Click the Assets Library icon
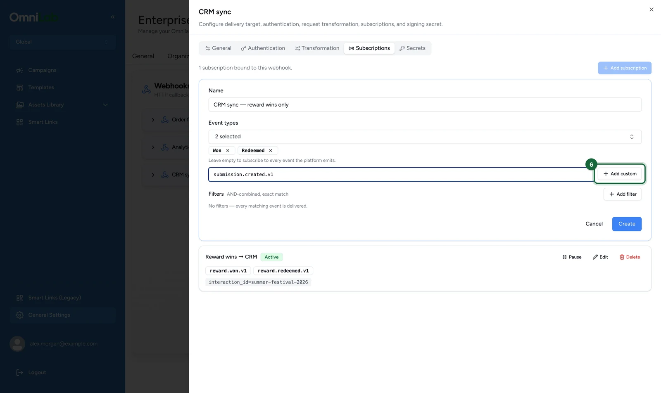The height and width of the screenshot is (393, 661). click(19, 105)
